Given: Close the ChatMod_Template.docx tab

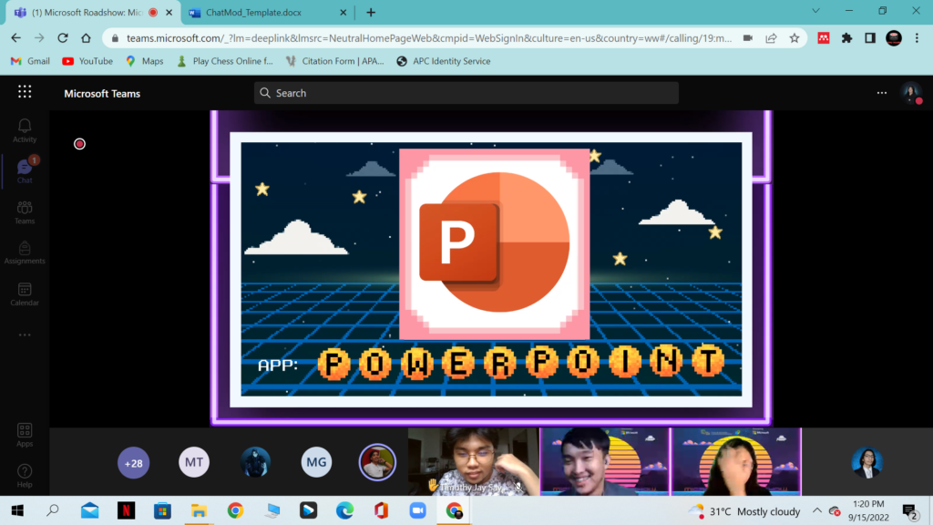Looking at the screenshot, I should 343,13.
